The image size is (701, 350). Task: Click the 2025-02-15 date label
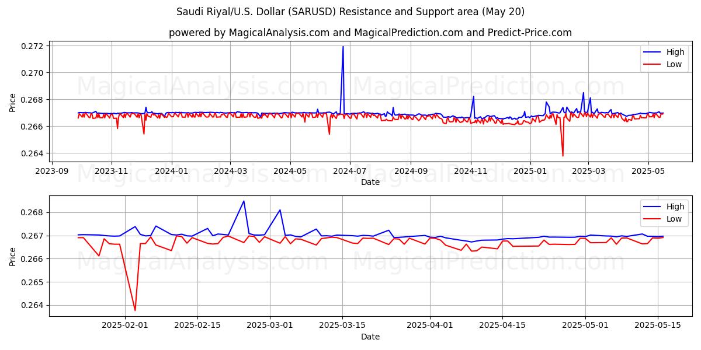[197, 325]
